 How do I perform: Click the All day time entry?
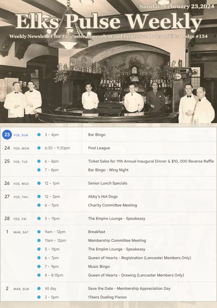click(51, 289)
